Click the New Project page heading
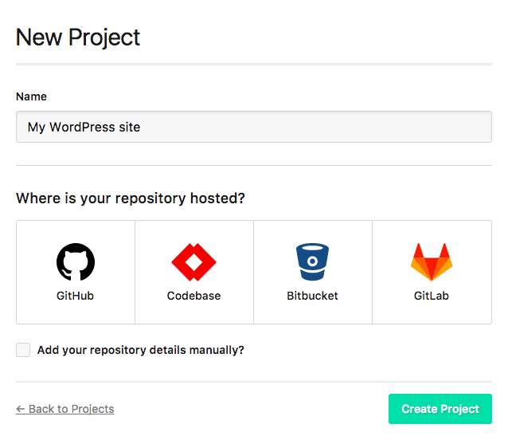508x440 pixels. pyautogui.click(x=78, y=37)
